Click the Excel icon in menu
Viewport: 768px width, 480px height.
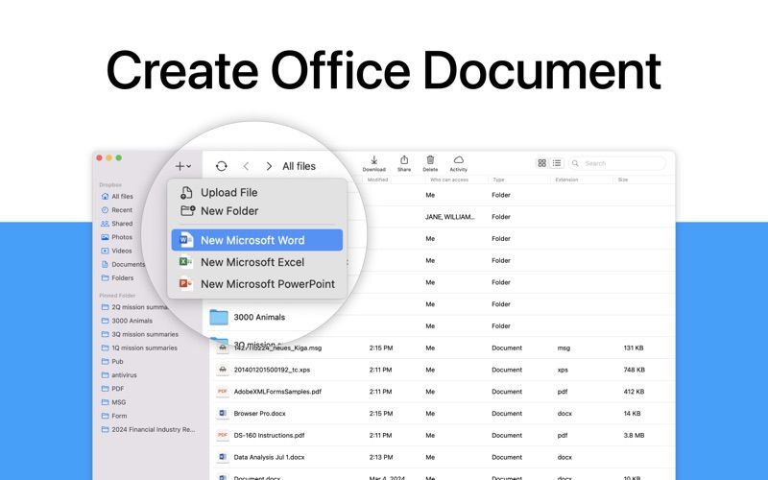pyautogui.click(x=186, y=262)
